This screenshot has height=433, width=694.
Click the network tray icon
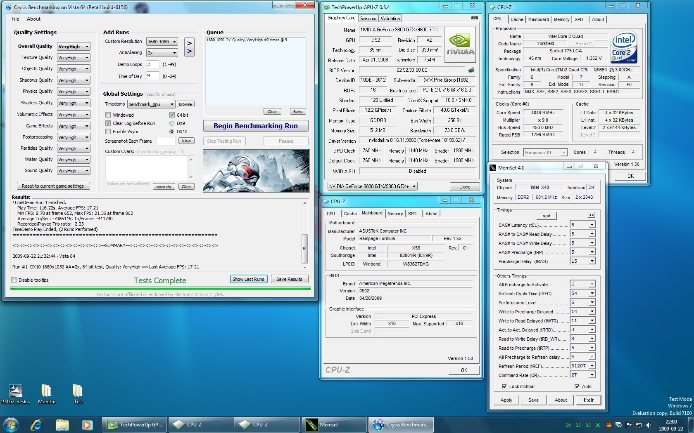pyautogui.click(x=638, y=425)
